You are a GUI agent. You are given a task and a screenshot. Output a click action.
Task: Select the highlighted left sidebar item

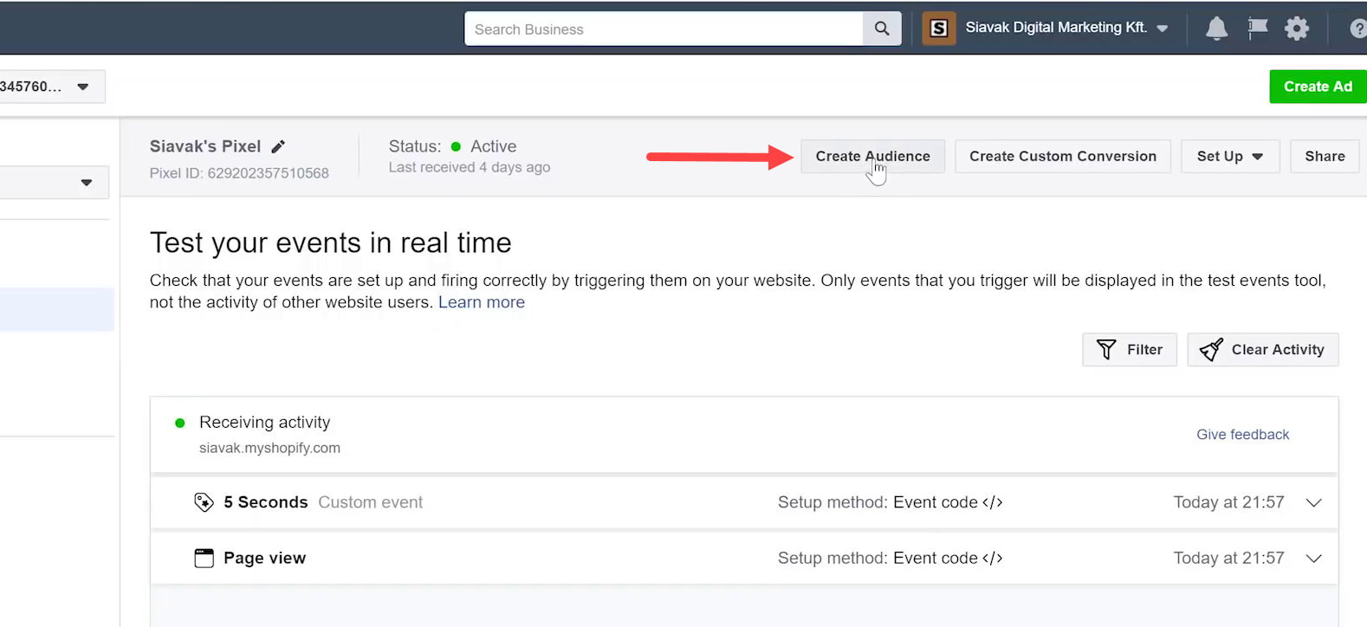tap(57, 309)
